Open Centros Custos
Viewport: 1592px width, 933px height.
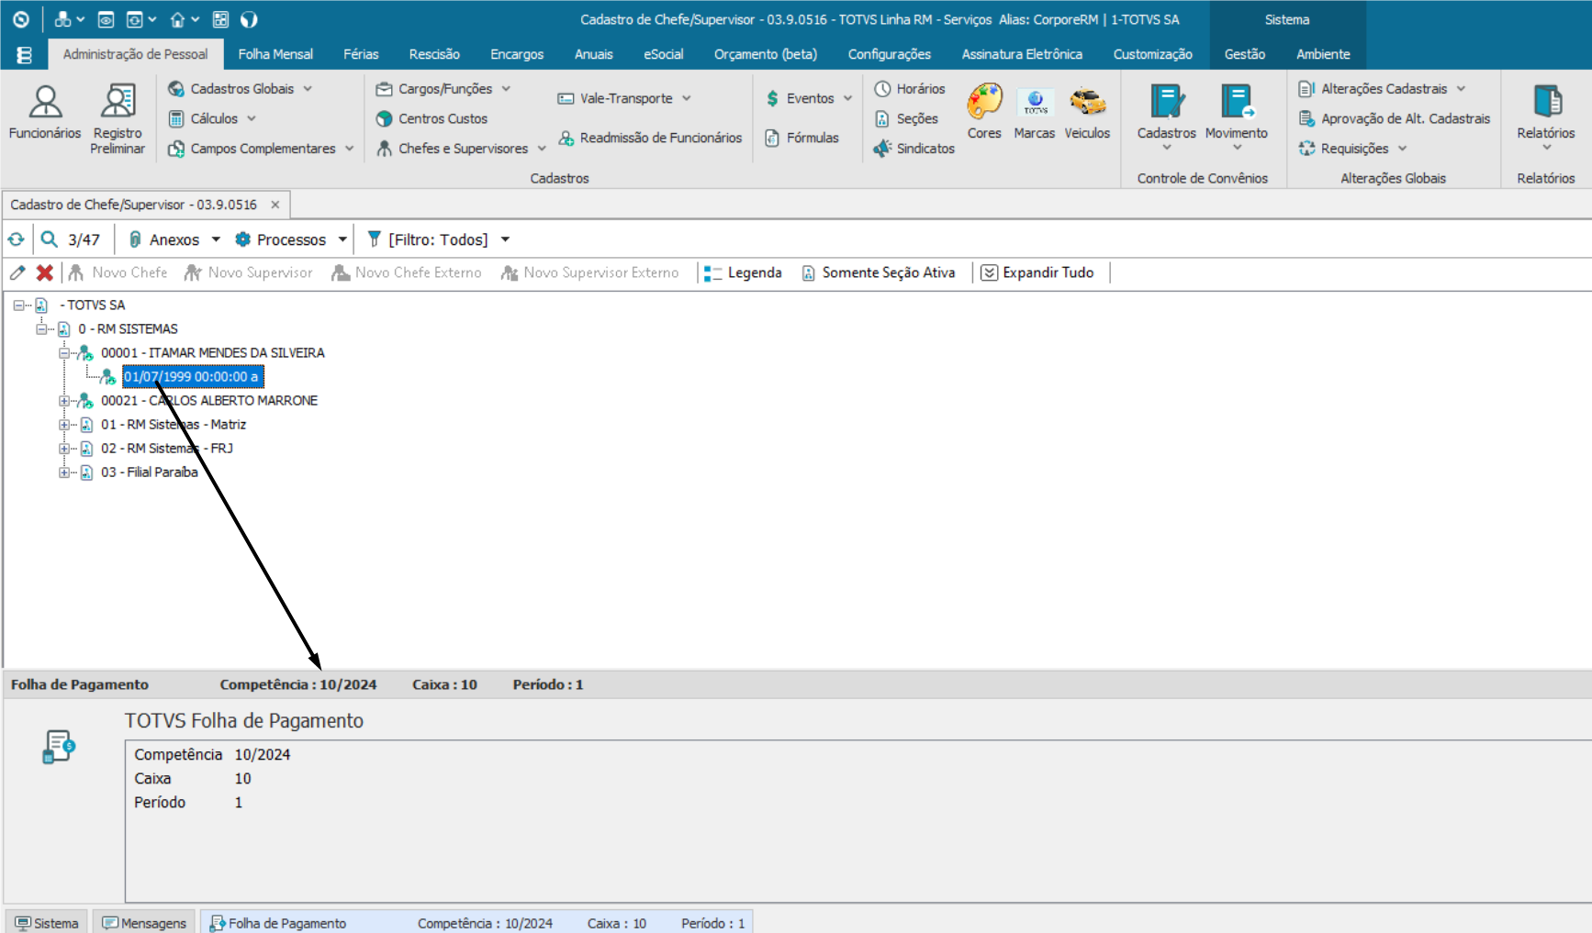pos(432,118)
